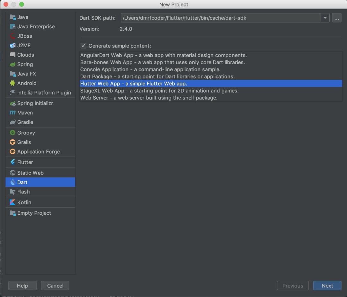Image resolution: width=347 pixels, height=297 pixels.
Task: Select Java Enterprise label in sidebar
Action: (36, 27)
